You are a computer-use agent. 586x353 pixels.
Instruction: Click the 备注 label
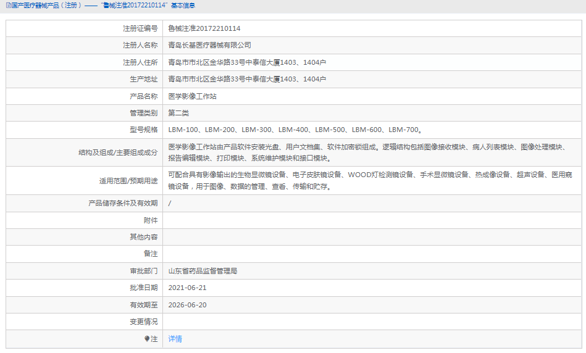151,254
